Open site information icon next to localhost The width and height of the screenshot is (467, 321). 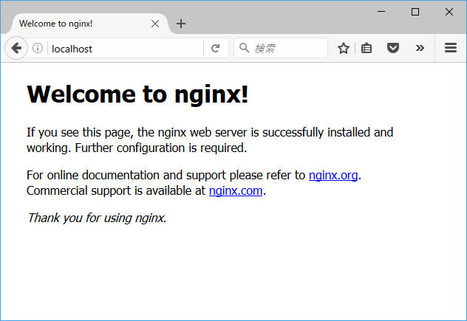38,48
